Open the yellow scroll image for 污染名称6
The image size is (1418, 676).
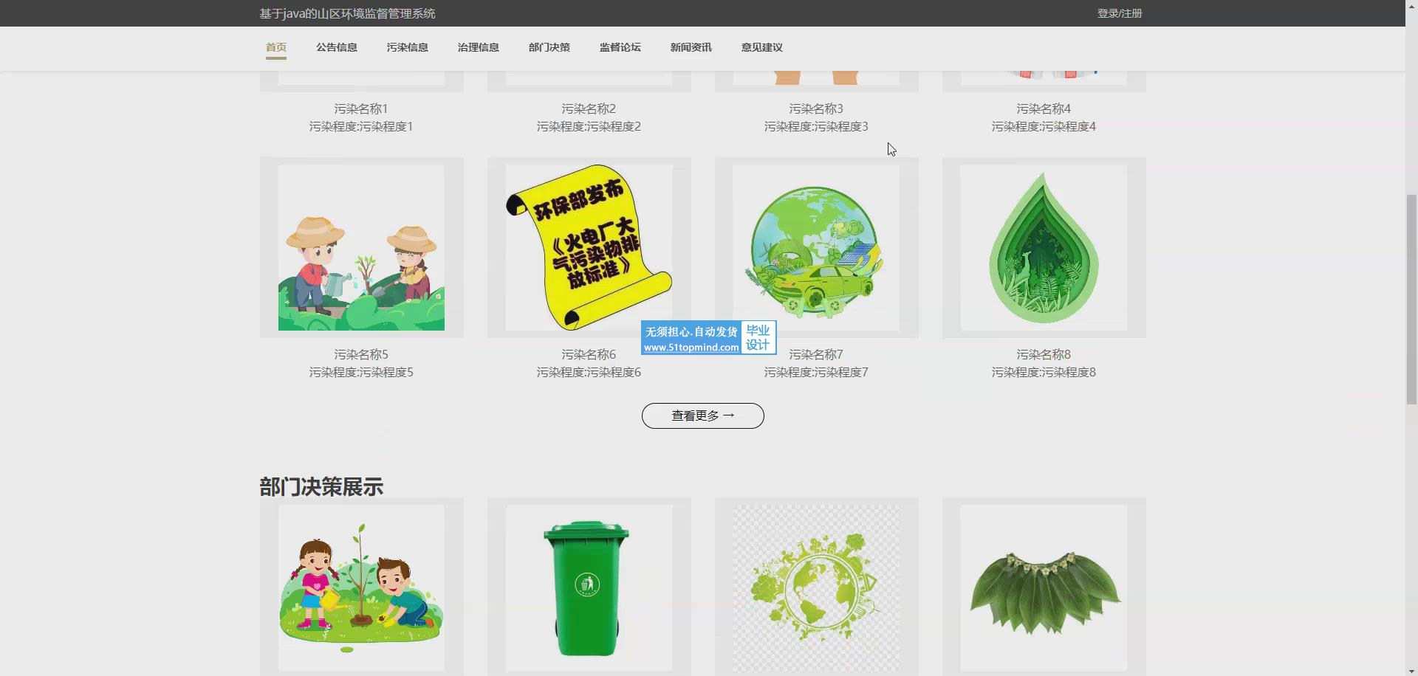pos(589,248)
